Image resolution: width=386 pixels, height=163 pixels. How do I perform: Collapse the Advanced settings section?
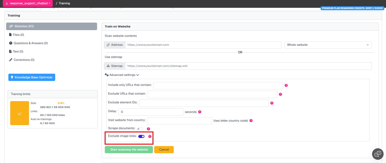click(122, 75)
